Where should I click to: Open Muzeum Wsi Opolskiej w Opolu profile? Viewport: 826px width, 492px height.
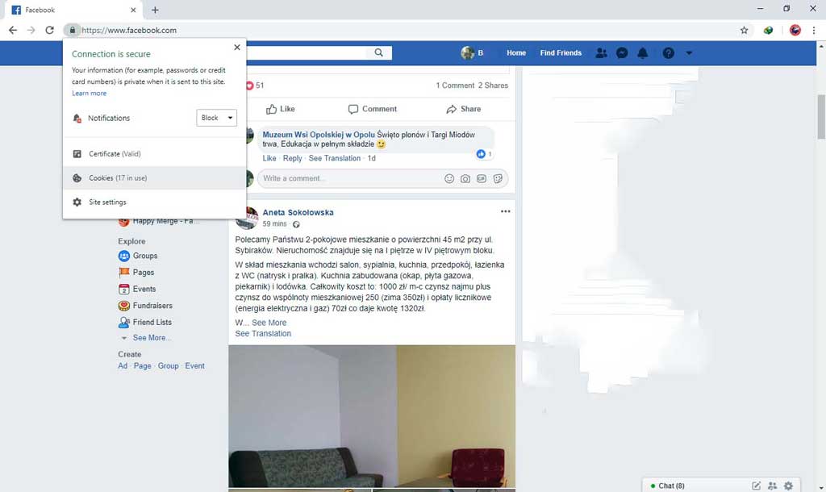tap(319, 135)
